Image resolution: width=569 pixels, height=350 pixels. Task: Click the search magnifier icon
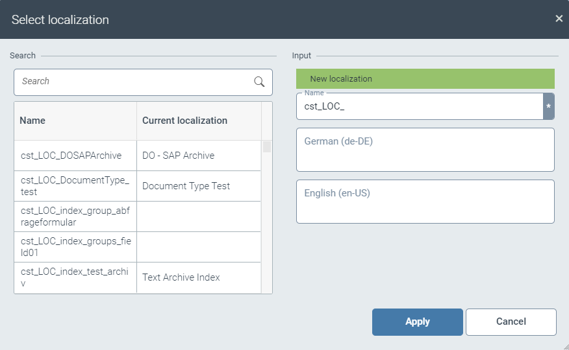(259, 82)
